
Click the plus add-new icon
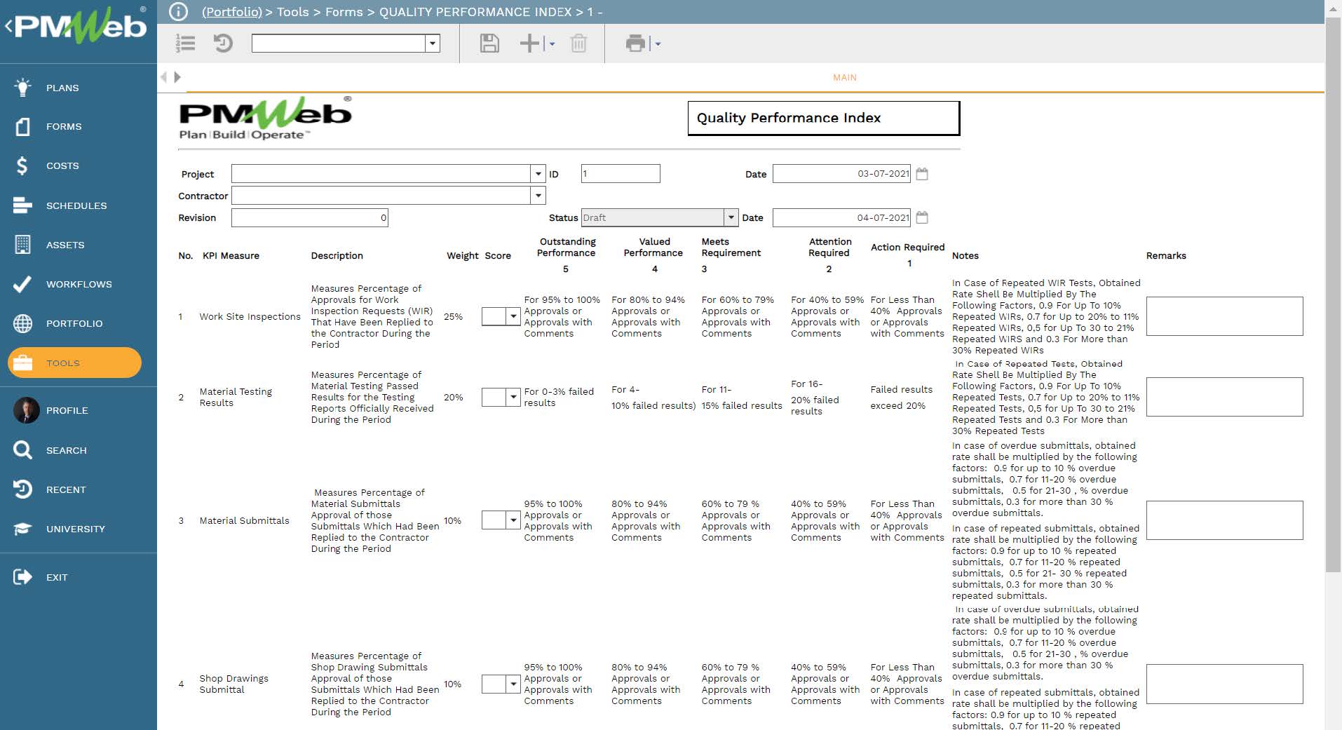tap(529, 43)
